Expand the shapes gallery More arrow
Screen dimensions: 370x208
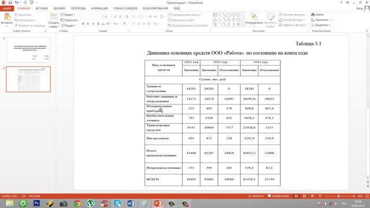(243, 24)
